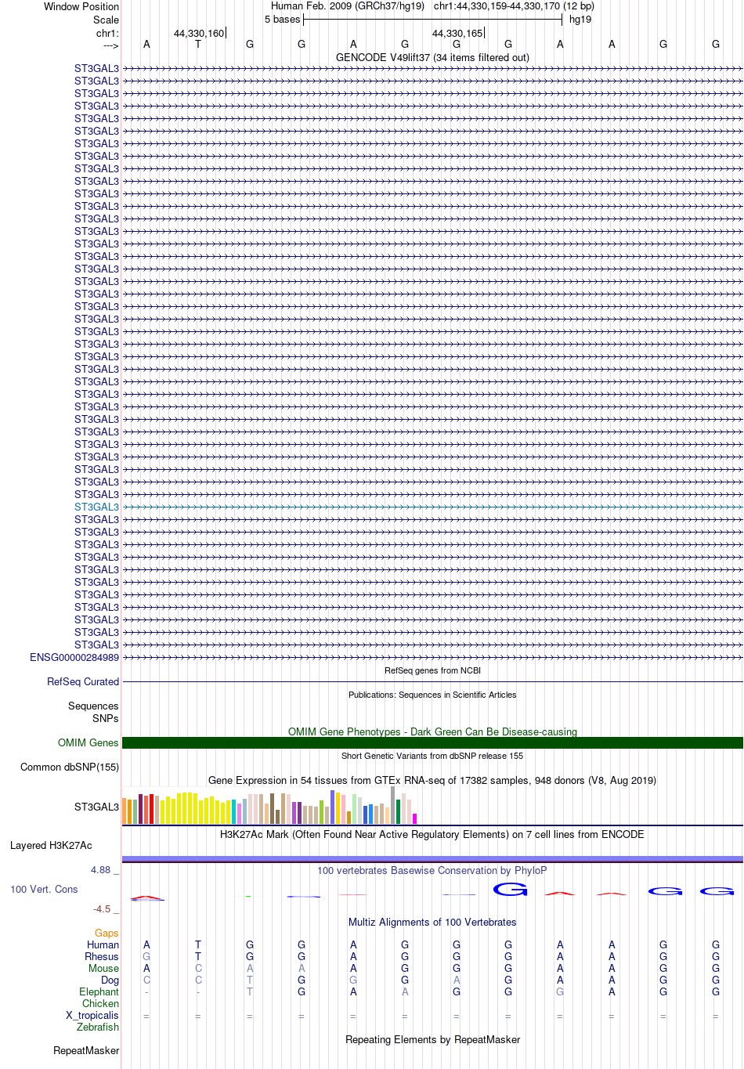This screenshot has height=1069, width=744.
Task: Click the ---> strand direction arrow label
Action: coord(110,45)
